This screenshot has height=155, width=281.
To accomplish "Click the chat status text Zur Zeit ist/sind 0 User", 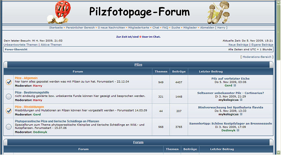I will pos(138,37).
